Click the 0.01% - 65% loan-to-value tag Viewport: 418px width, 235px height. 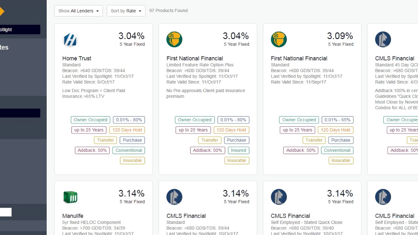click(338, 120)
